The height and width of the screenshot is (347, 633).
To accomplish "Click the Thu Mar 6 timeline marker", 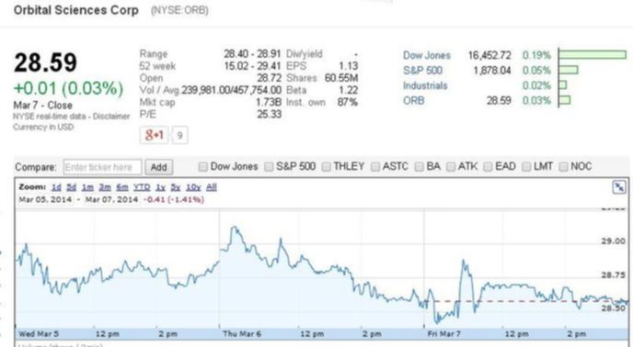I will (242, 334).
